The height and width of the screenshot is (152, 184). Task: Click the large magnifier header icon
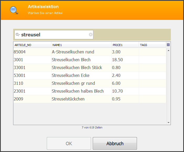pyautogui.click(x=14, y=10)
